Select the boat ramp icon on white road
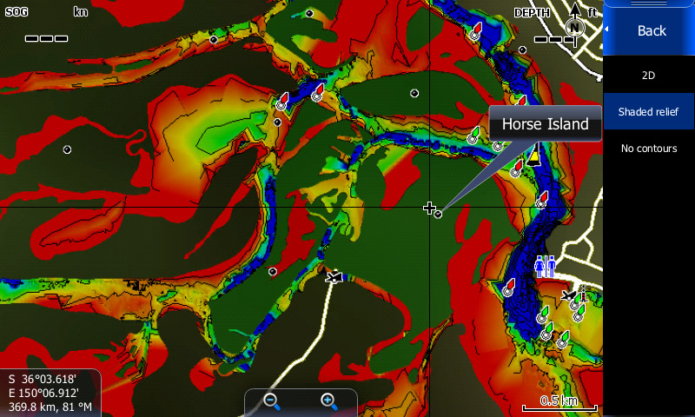Screen dimensions: 695x417 (334, 276)
